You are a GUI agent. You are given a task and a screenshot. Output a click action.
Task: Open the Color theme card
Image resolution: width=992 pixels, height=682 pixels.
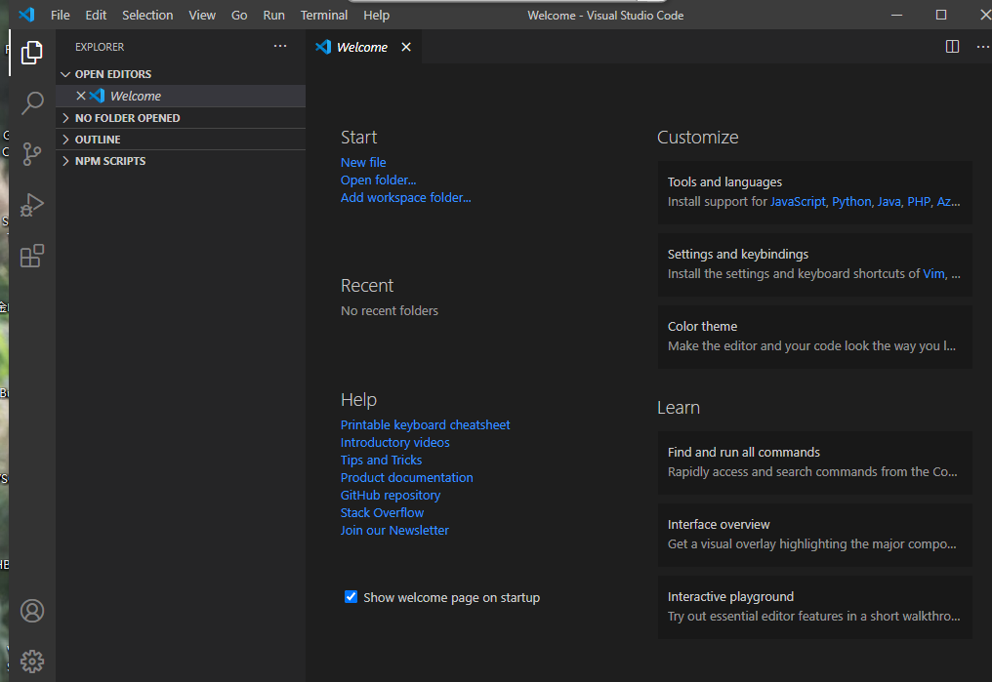pyautogui.click(x=815, y=337)
